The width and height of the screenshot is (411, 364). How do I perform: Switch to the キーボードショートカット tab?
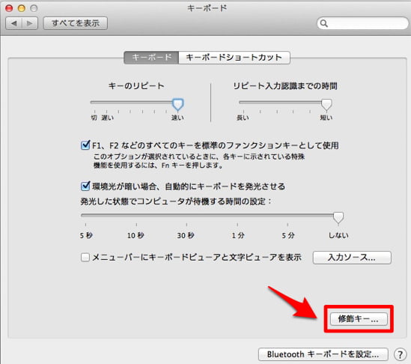(234, 58)
